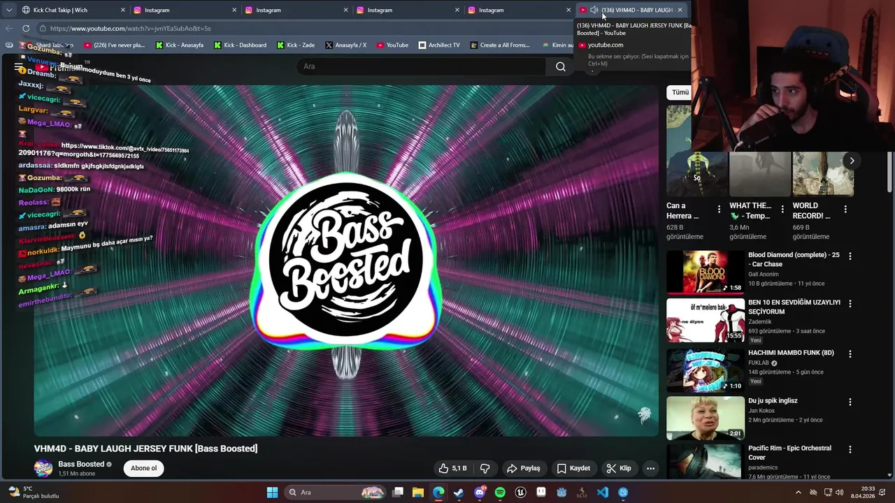This screenshot has height=503, width=895.
Task: Click the page scrollbar down arrow
Action: [890, 476]
